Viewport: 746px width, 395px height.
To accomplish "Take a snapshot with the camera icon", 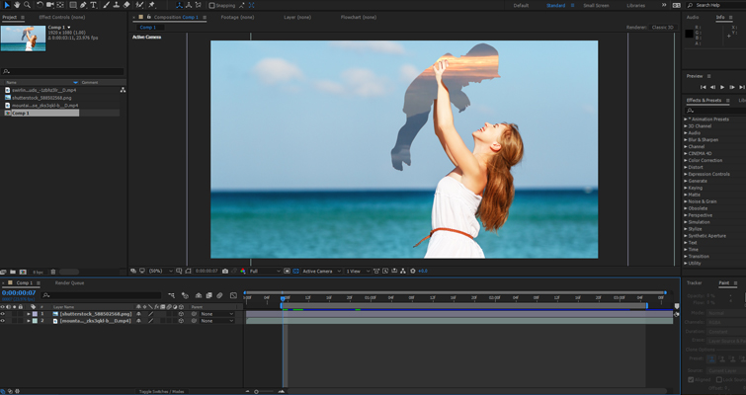I will 225,271.
